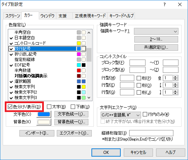This screenshot has height=160, width=188.
Task: Click the 共通設定(C)... button
Action: (x=156, y=47)
